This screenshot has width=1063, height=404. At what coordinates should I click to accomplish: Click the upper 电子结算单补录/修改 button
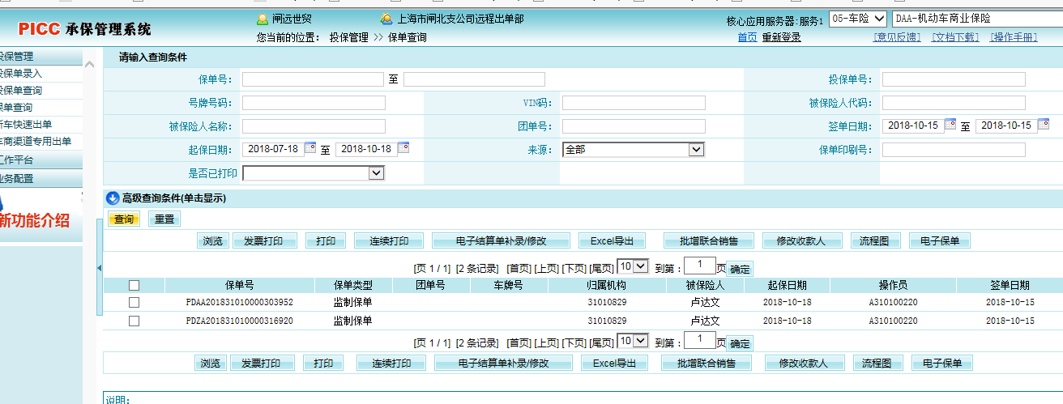pyautogui.click(x=501, y=240)
